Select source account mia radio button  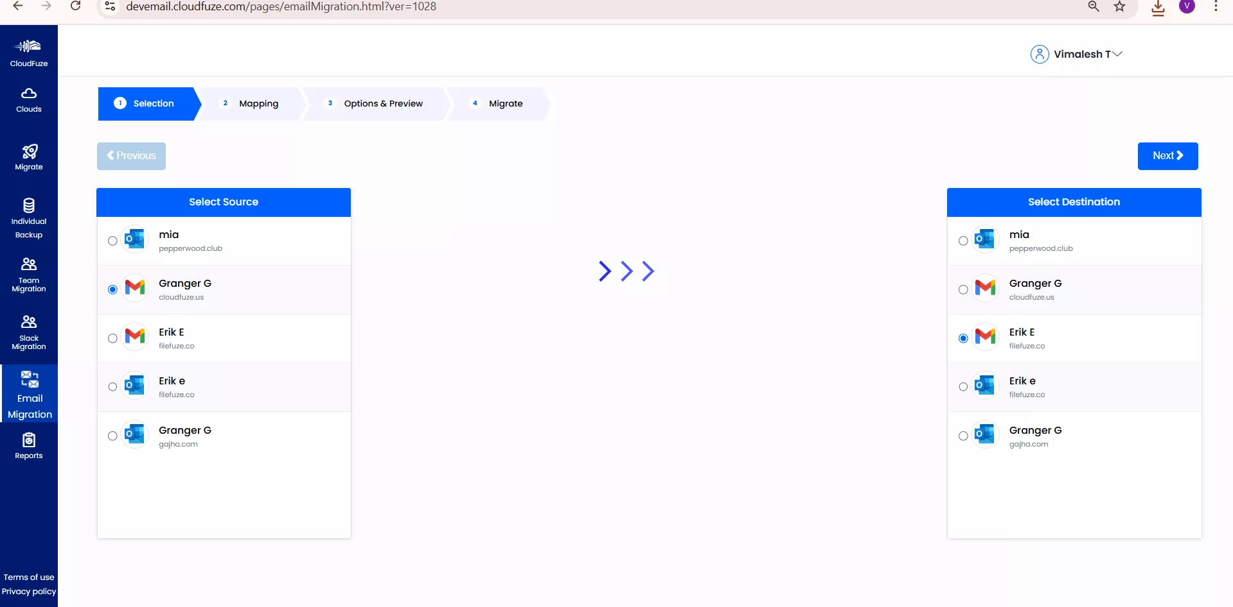(112, 241)
